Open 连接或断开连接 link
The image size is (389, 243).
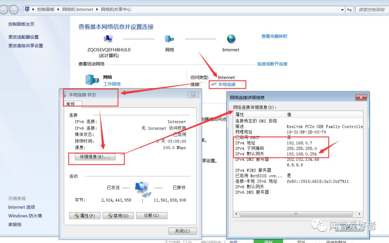[272, 64]
